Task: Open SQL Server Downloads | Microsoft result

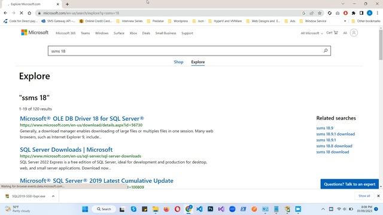Action: point(66,149)
